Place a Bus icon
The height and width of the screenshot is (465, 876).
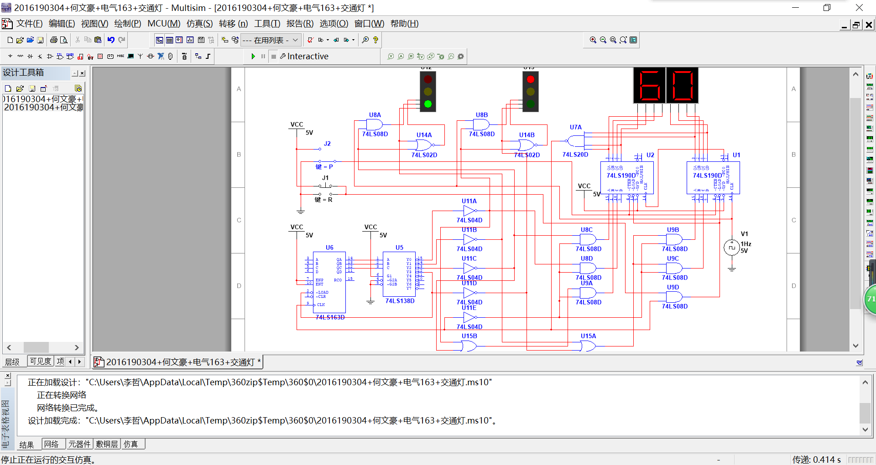(208, 57)
